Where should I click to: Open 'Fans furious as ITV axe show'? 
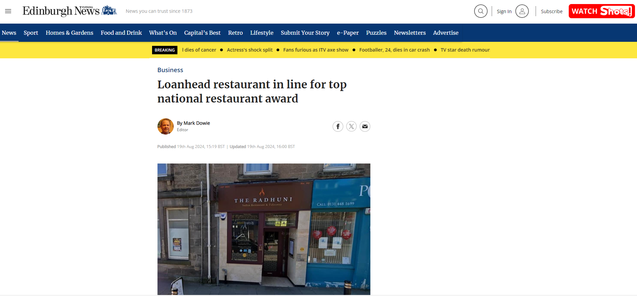pos(316,50)
